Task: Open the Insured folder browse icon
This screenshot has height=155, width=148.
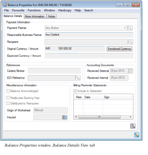Action: (x=65, y=117)
